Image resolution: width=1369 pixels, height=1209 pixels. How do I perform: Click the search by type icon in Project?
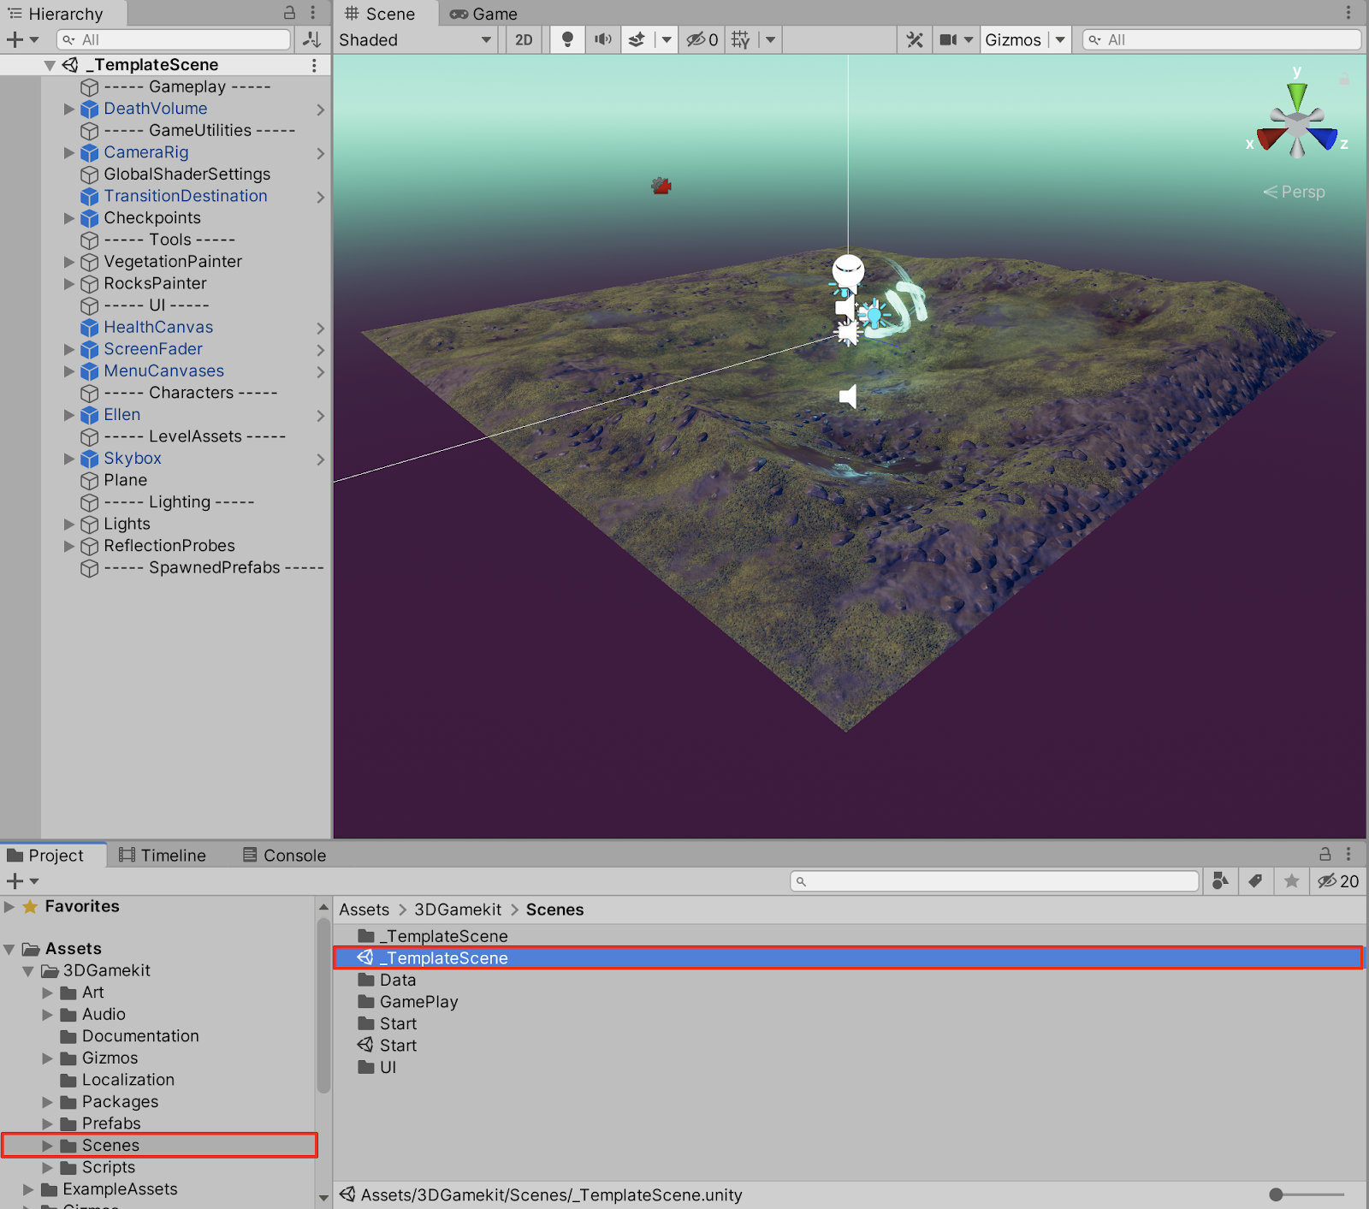(1221, 880)
